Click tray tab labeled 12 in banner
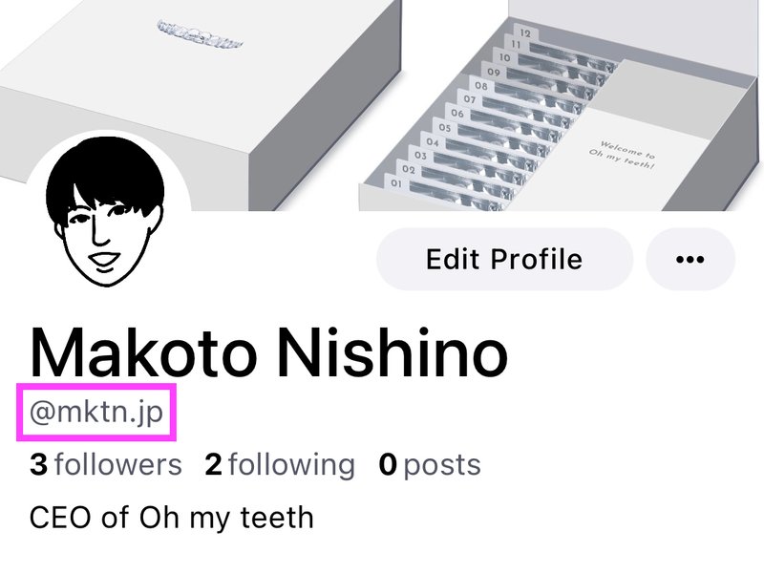Viewport: 764px width, 574px height. click(x=525, y=33)
